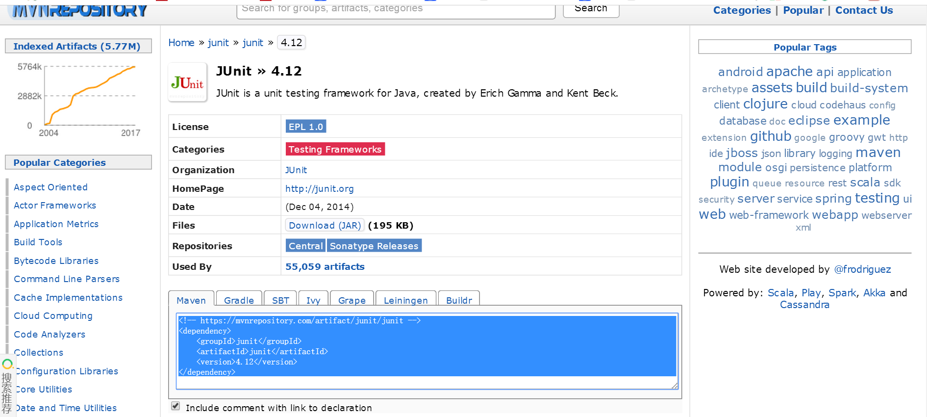Click the JUnit logo image
This screenshot has height=417, width=927.
click(187, 82)
